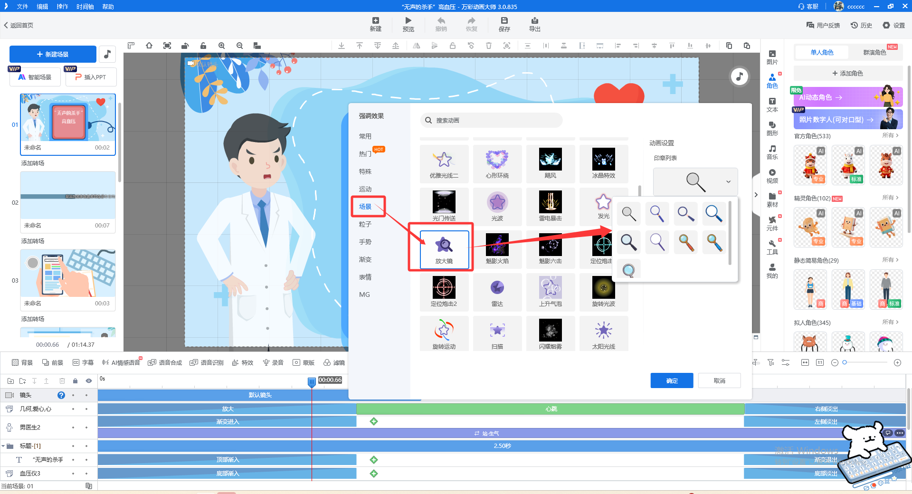Toggle the timeline lock icon

(x=75, y=381)
